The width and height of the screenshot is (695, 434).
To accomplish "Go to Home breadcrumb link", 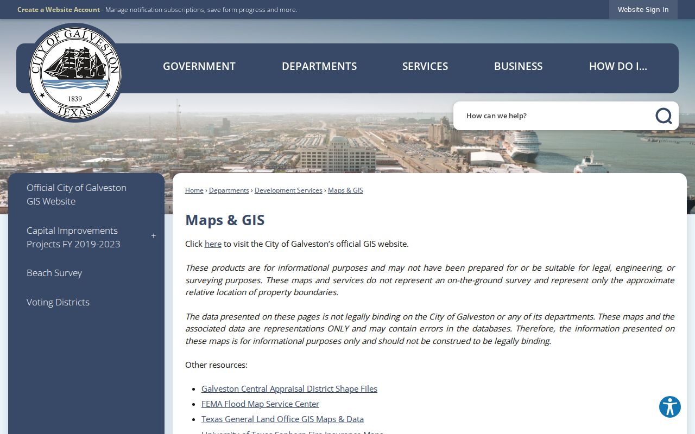I will [194, 190].
